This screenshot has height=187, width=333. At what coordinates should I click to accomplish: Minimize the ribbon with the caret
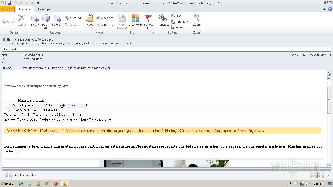point(324,9)
